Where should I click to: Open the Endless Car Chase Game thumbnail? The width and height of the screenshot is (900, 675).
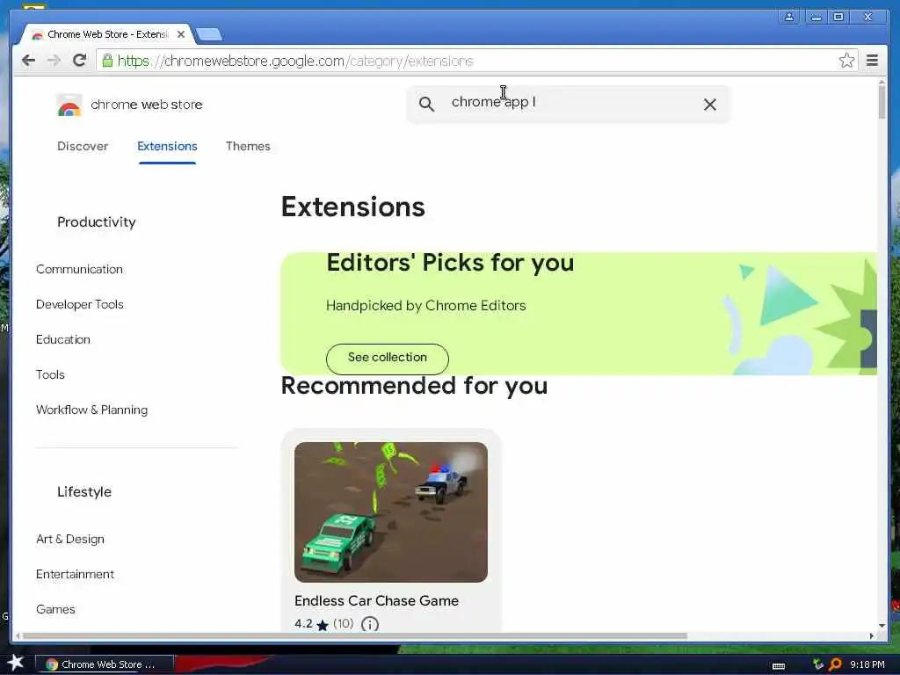click(x=391, y=512)
